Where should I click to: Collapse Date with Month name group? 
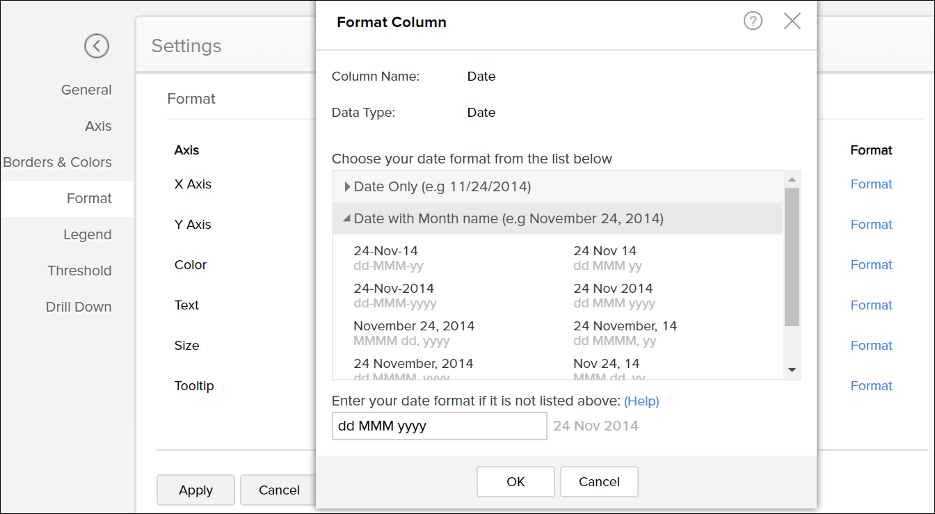tap(508, 218)
